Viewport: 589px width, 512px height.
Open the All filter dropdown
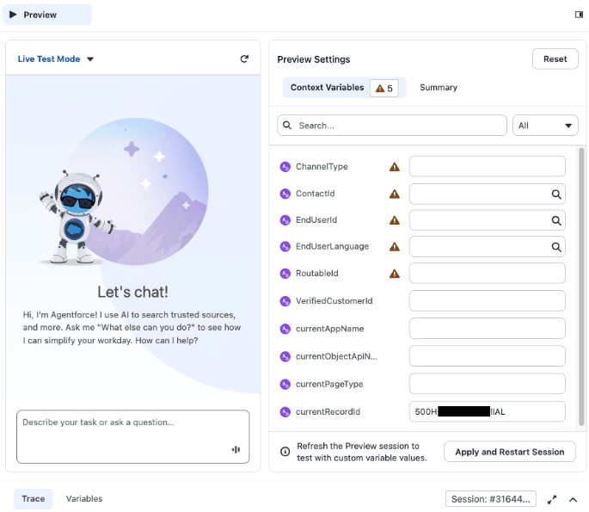pyautogui.click(x=545, y=125)
